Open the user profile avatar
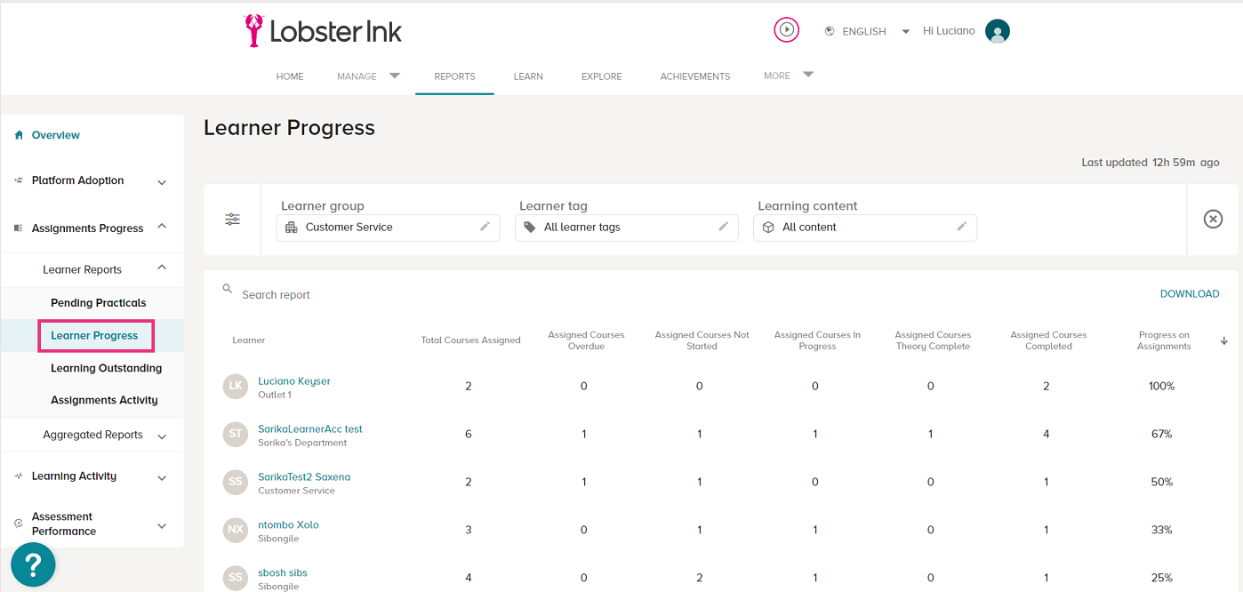This screenshot has height=592, width=1243. click(x=998, y=31)
